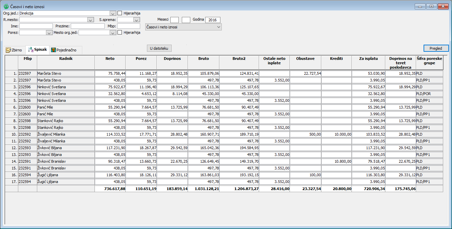
Task: Click Bruto value 165.042,36
Action: pyautogui.click(x=203, y=148)
